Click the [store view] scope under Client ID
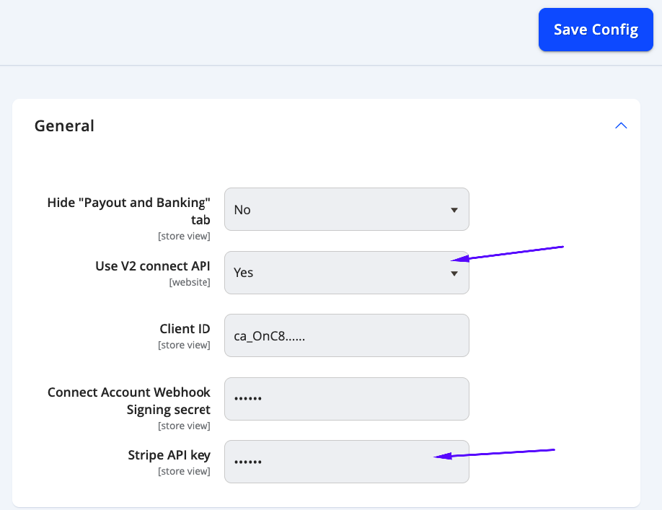The height and width of the screenshot is (510, 662). pyautogui.click(x=184, y=345)
